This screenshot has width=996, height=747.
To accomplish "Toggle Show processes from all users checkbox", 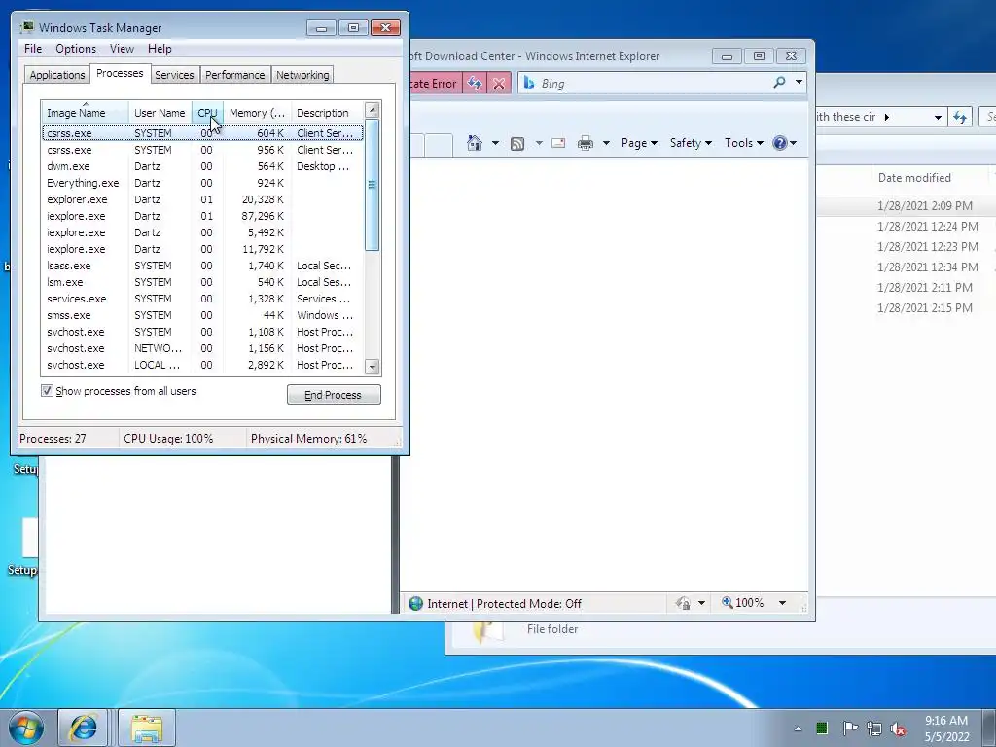I will click(x=47, y=391).
